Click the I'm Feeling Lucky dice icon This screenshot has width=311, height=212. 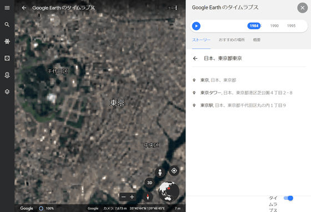7,58
